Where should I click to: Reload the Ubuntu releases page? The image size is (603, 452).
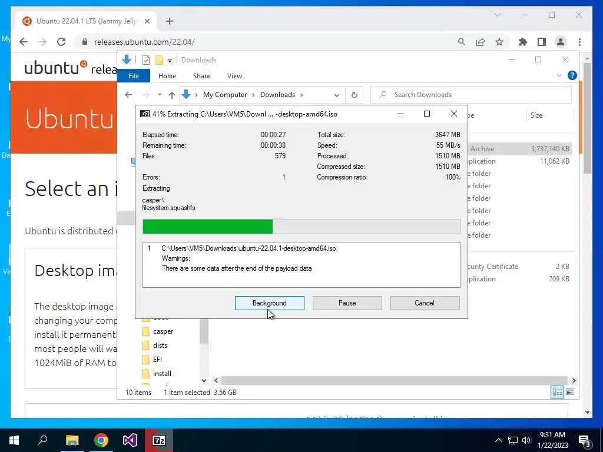point(61,42)
